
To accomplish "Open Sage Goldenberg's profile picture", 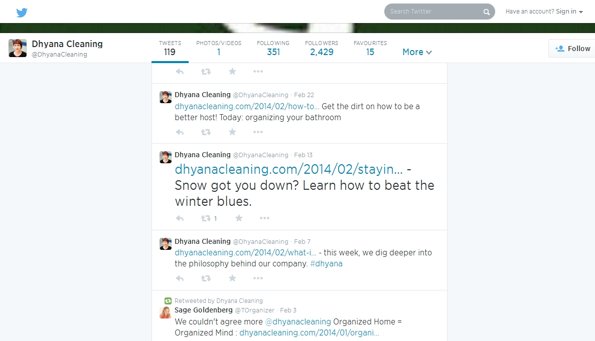I will coord(165,313).
